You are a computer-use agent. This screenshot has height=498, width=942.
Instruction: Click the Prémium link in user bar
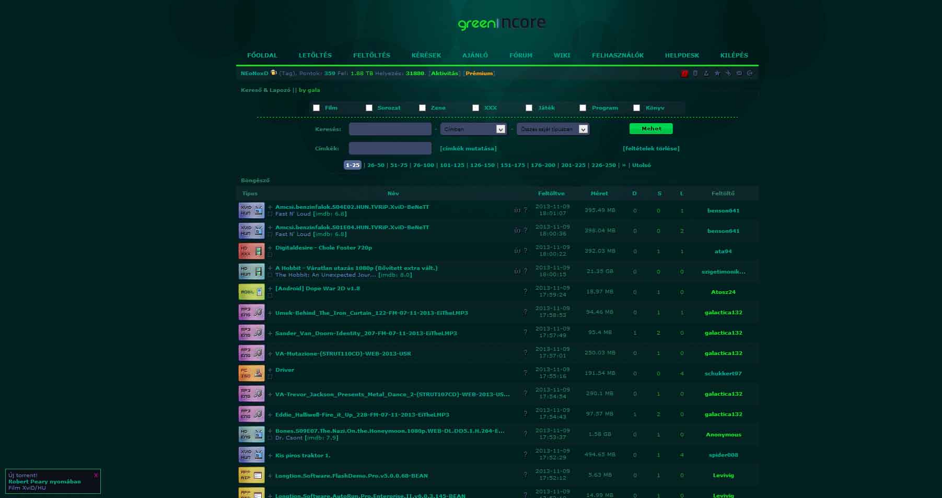[x=479, y=74]
